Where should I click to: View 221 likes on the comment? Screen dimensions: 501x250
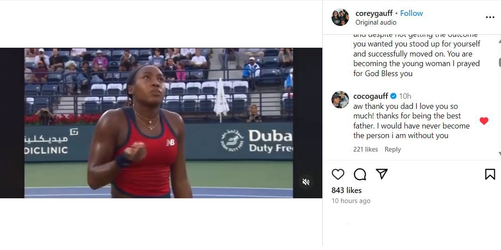click(x=365, y=149)
